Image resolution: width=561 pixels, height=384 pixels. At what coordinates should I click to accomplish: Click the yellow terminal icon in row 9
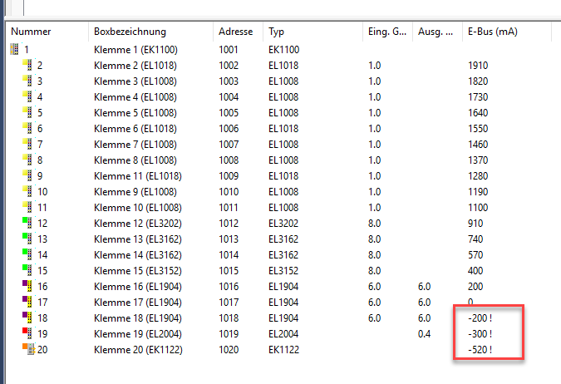[27, 176]
